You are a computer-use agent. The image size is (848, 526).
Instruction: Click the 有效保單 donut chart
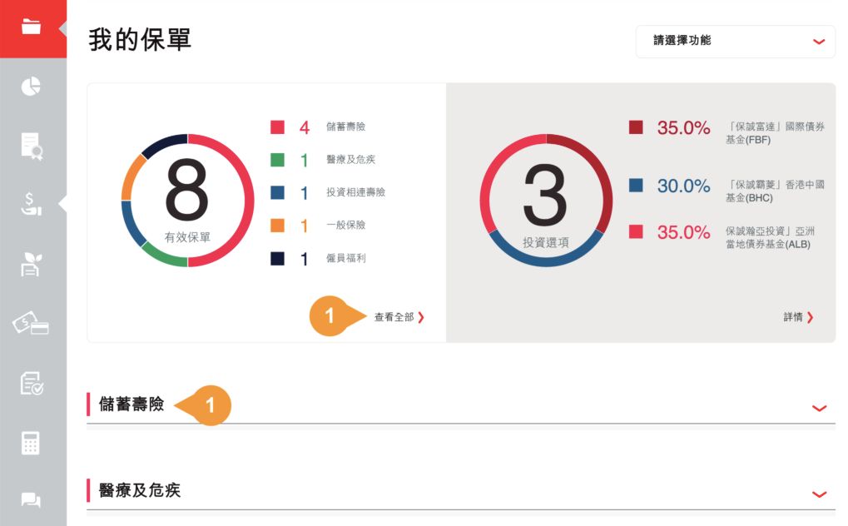188,201
